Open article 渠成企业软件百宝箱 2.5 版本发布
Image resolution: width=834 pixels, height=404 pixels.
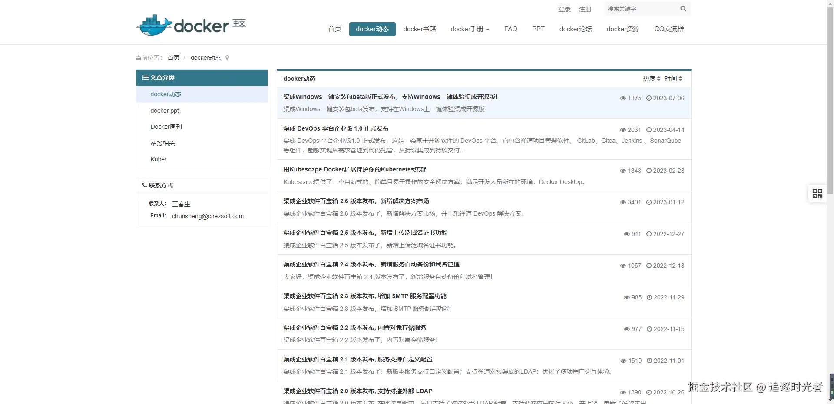click(365, 233)
